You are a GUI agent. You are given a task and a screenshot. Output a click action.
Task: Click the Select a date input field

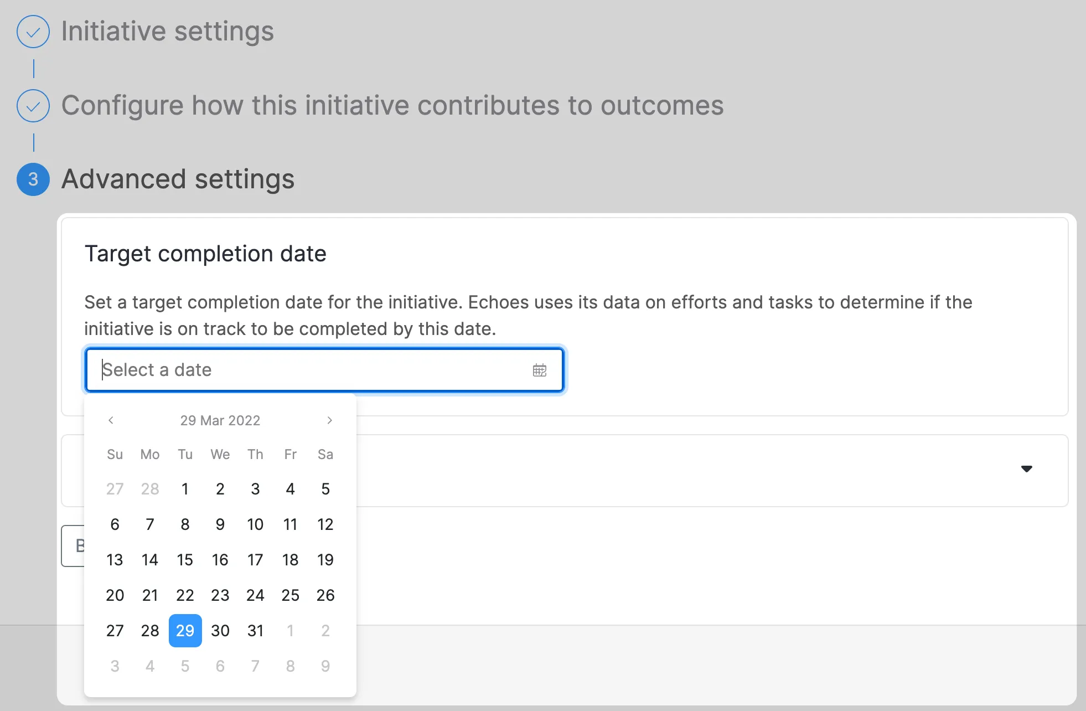(325, 370)
